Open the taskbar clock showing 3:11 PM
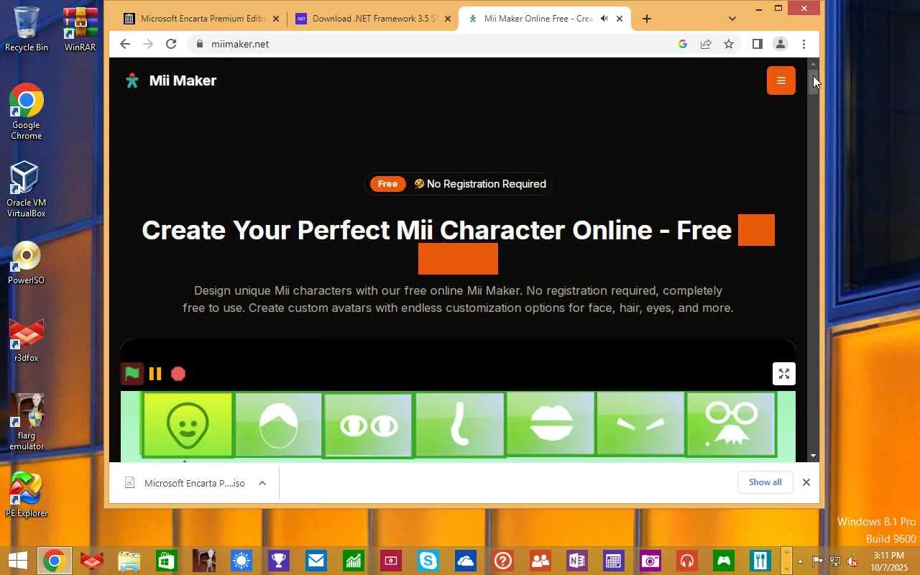The width and height of the screenshot is (920, 575). pyautogui.click(x=888, y=561)
